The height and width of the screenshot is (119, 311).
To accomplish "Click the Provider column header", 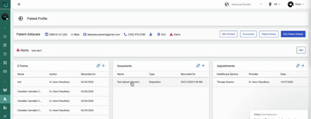I will (x=254, y=74).
